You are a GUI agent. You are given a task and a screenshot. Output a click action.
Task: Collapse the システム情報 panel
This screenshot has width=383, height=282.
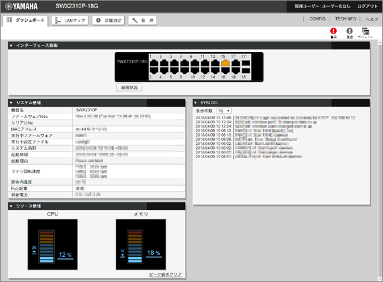pyautogui.click(x=11, y=103)
